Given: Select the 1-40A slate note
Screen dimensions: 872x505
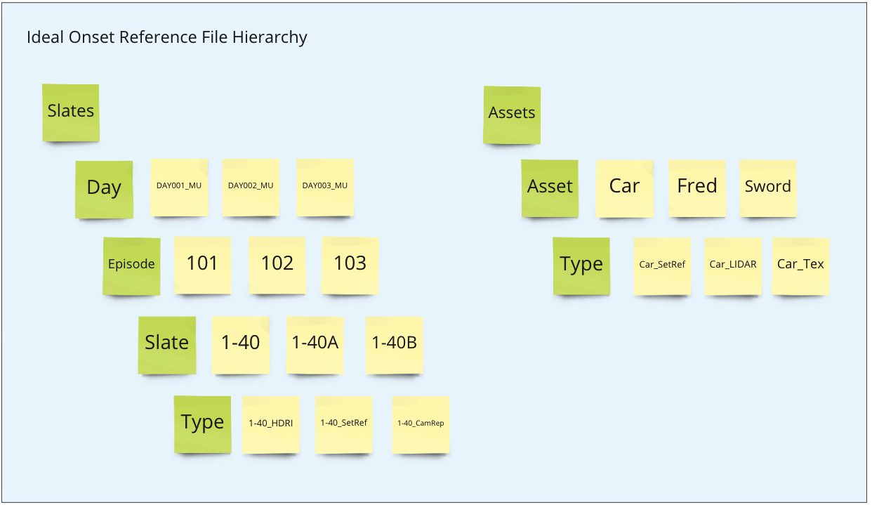Looking at the screenshot, I should click(x=315, y=344).
